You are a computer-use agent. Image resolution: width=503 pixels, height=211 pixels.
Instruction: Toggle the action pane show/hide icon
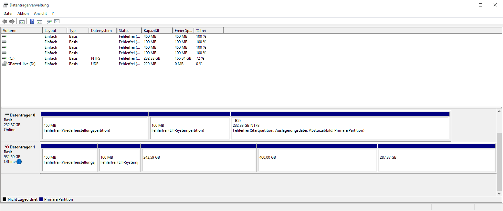coord(39,22)
